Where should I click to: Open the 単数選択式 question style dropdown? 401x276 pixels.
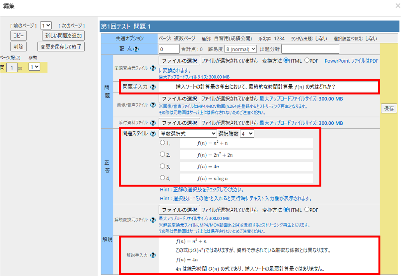(188, 134)
